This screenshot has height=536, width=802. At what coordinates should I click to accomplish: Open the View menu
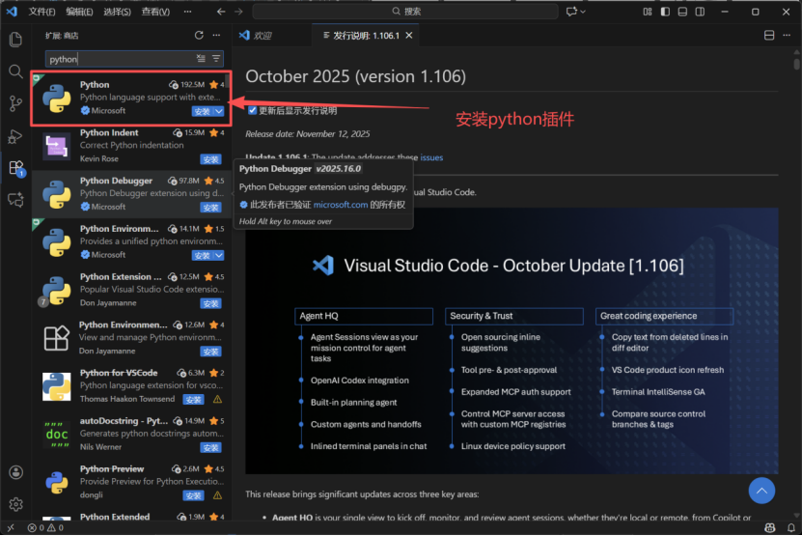pos(155,12)
